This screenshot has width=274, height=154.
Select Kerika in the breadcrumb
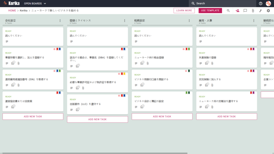coord(24,10)
